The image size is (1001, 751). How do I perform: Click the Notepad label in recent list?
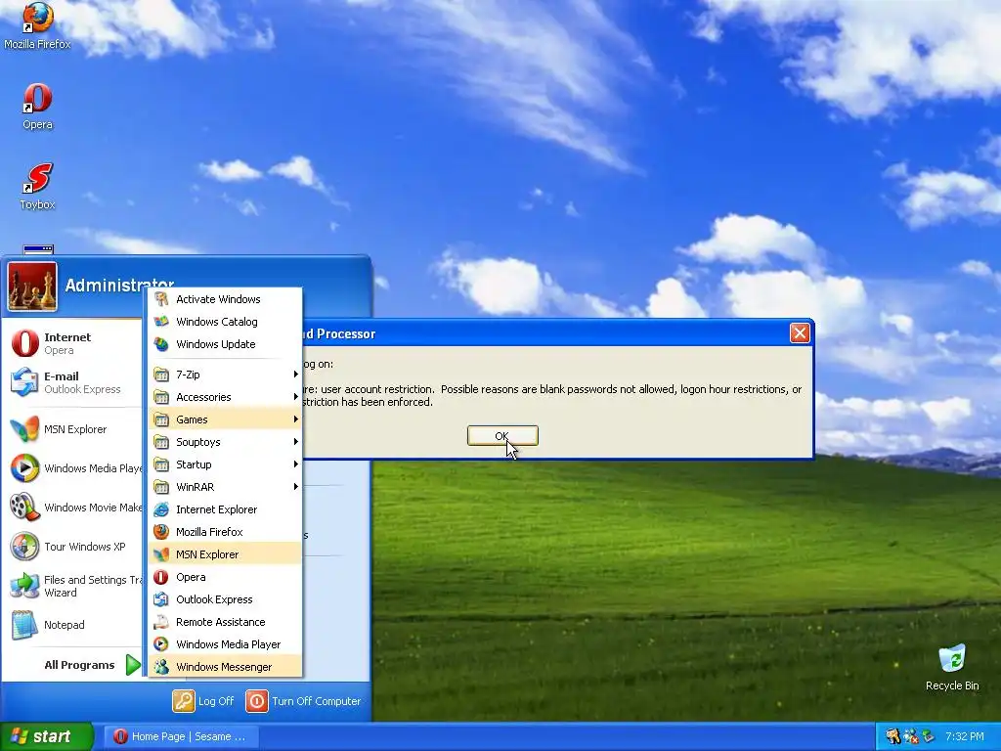(x=64, y=625)
